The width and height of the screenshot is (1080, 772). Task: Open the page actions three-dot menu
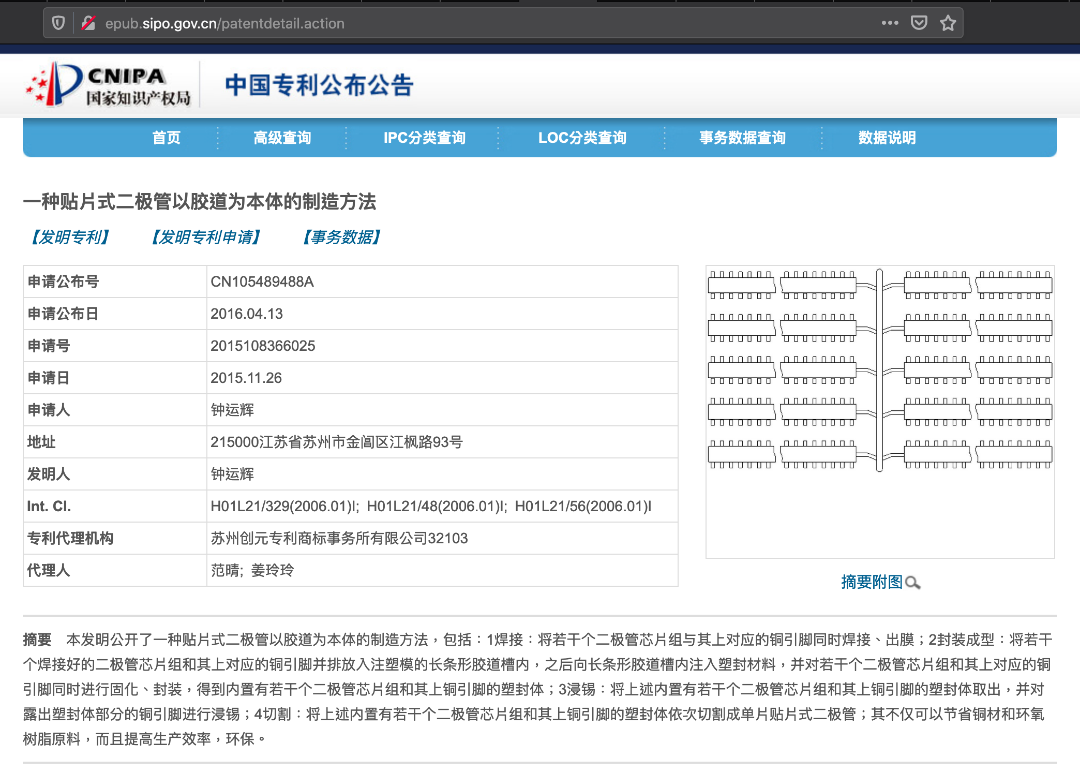(890, 23)
